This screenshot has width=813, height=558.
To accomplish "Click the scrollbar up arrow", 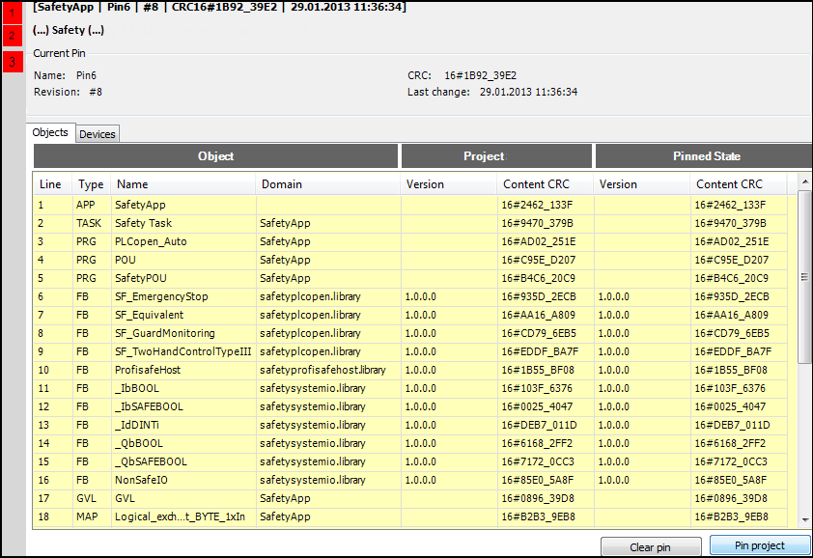I will [802, 181].
